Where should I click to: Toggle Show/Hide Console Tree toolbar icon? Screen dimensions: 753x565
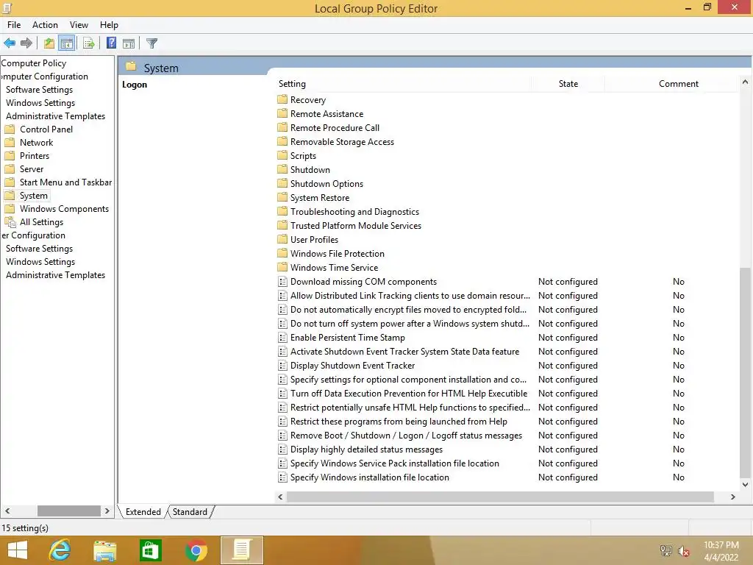pos(67,43)
